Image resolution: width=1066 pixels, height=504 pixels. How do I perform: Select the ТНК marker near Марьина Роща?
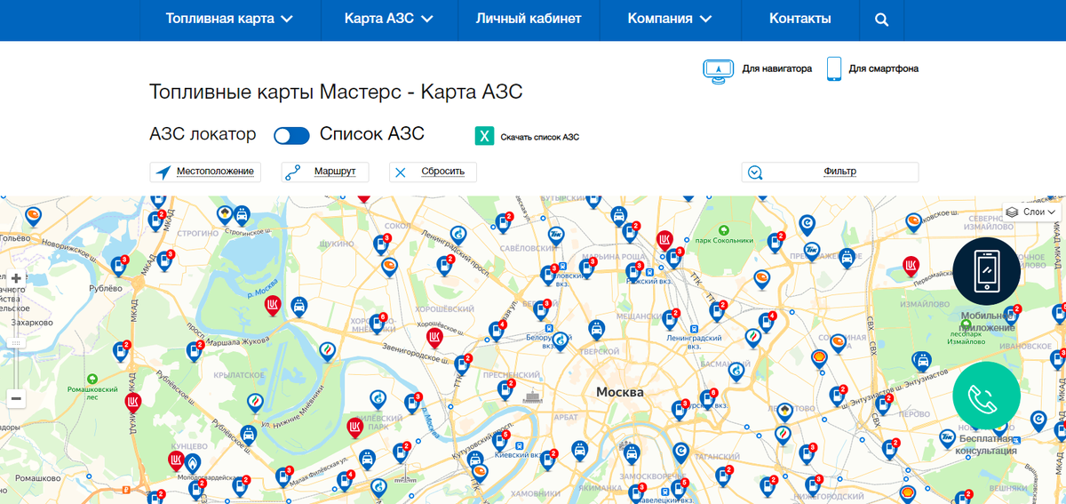point(555,236)
